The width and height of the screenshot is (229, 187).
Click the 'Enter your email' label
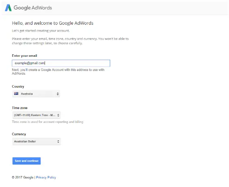[x=24, y=56]
